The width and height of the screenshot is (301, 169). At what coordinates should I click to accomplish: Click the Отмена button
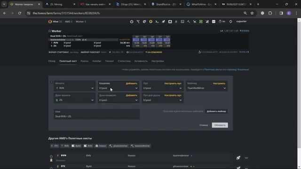(204, 125)
